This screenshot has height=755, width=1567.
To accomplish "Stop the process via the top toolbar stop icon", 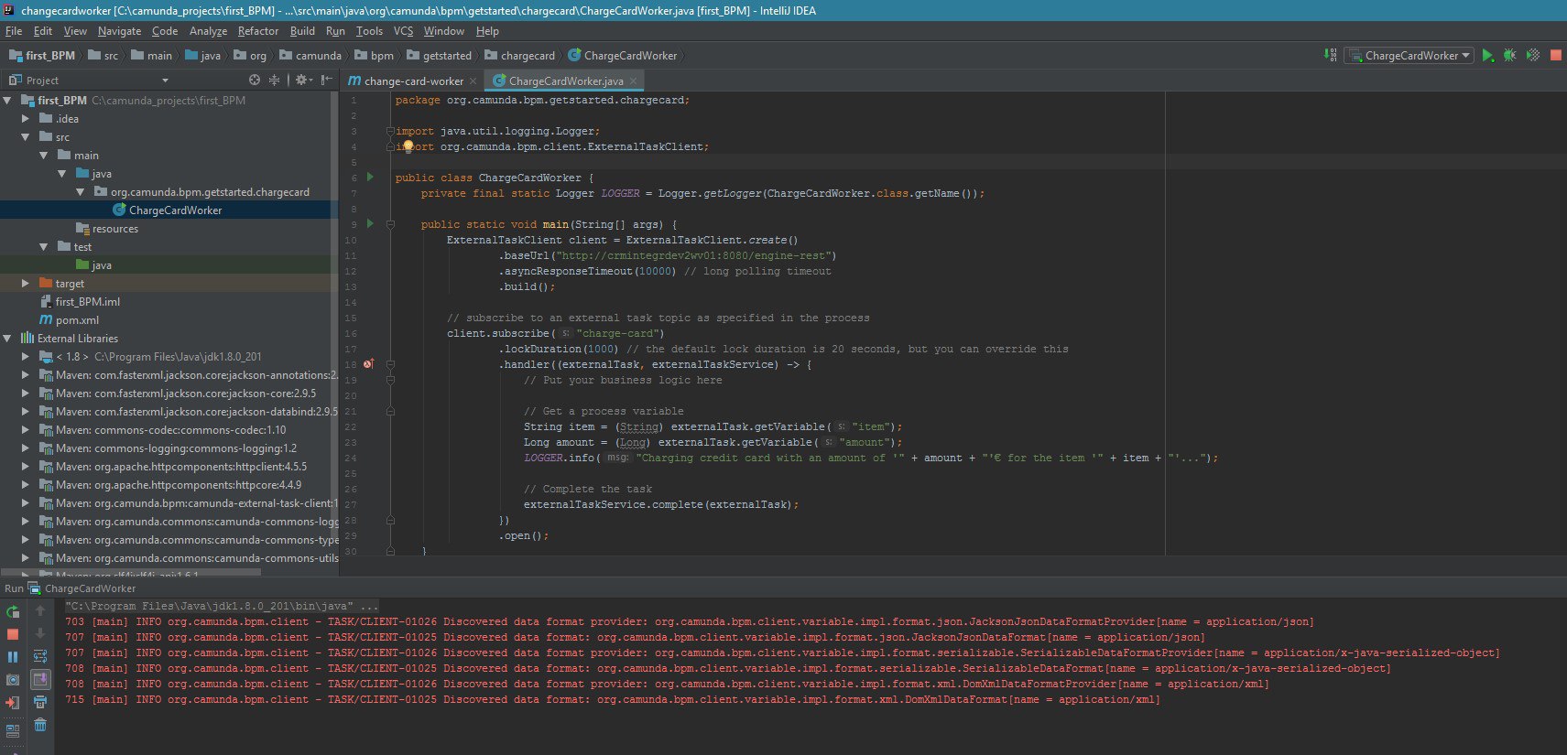I will [x=1555, y=56].
